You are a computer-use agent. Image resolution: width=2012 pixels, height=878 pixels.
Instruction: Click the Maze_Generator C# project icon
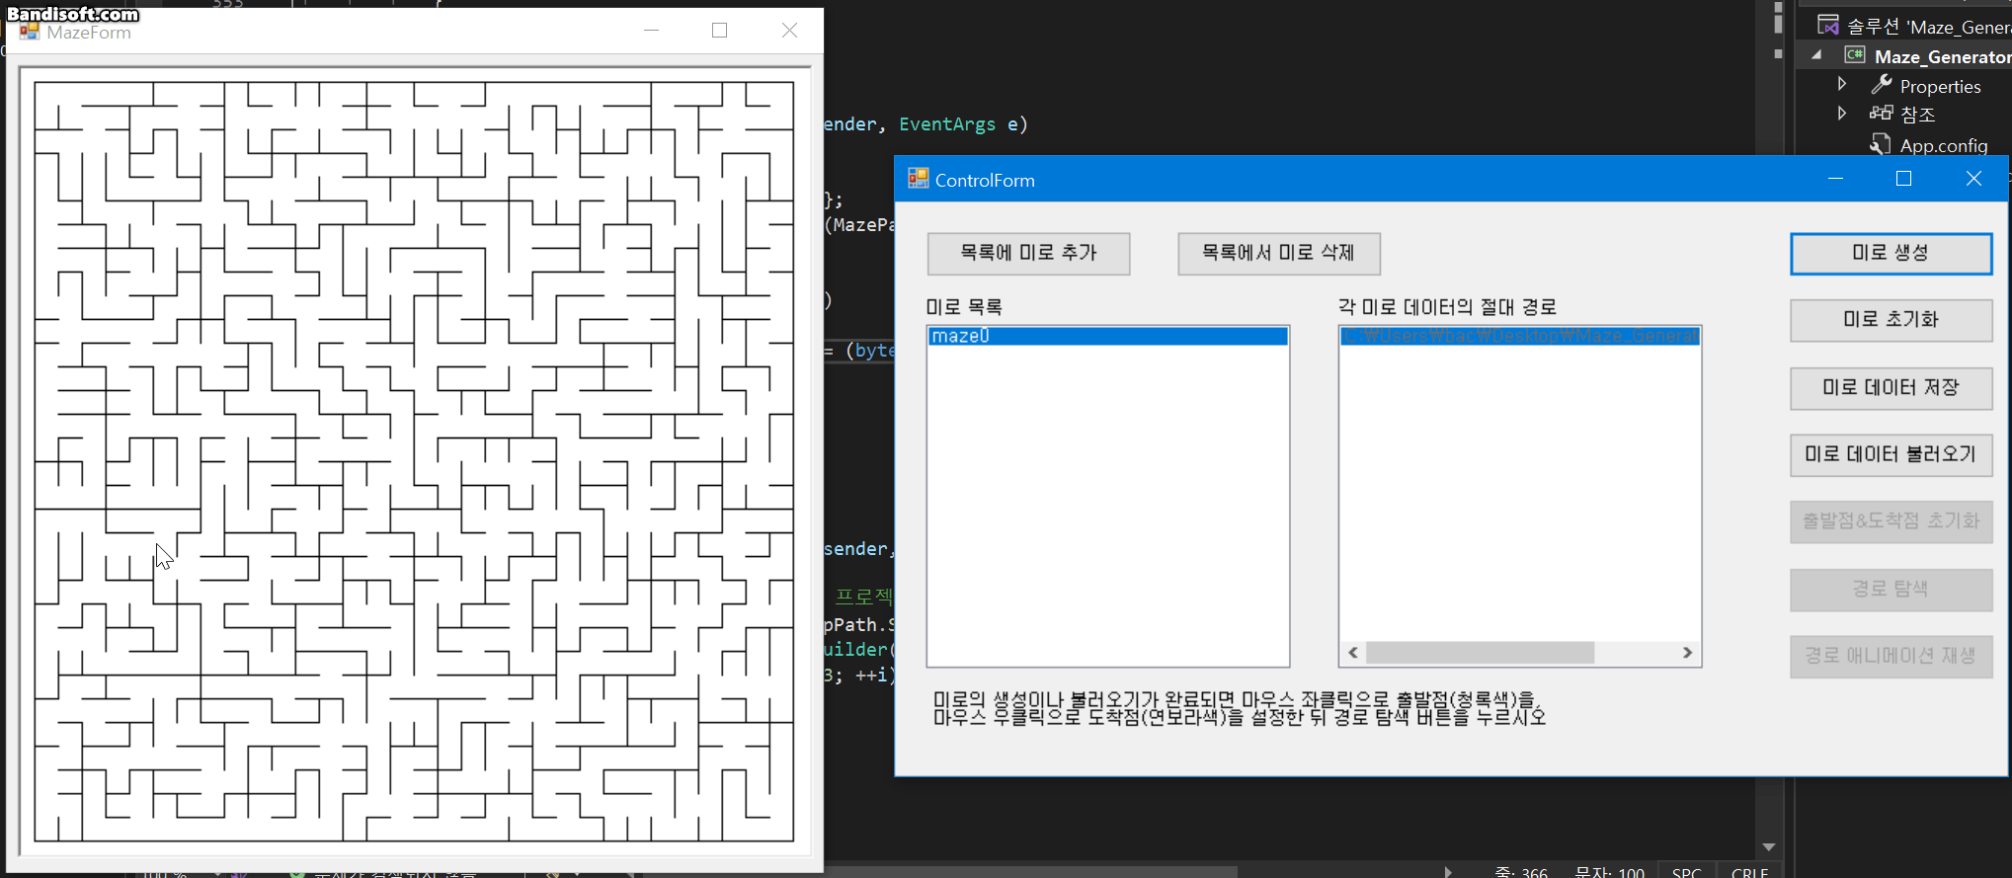pos(1855,55)
